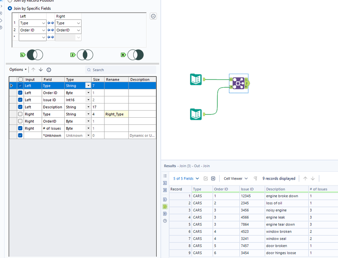
Task: Sort by the # of Issues column header
Action: tap(323, 189)
